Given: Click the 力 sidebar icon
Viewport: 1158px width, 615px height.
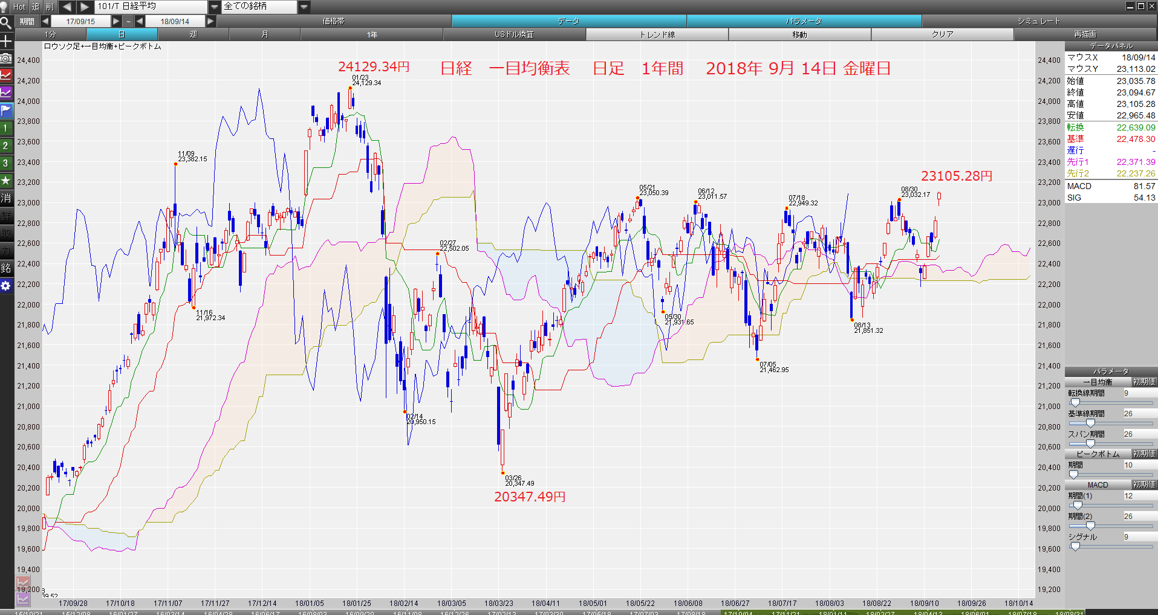Looking at the screenshot, I should pos(6,251).
